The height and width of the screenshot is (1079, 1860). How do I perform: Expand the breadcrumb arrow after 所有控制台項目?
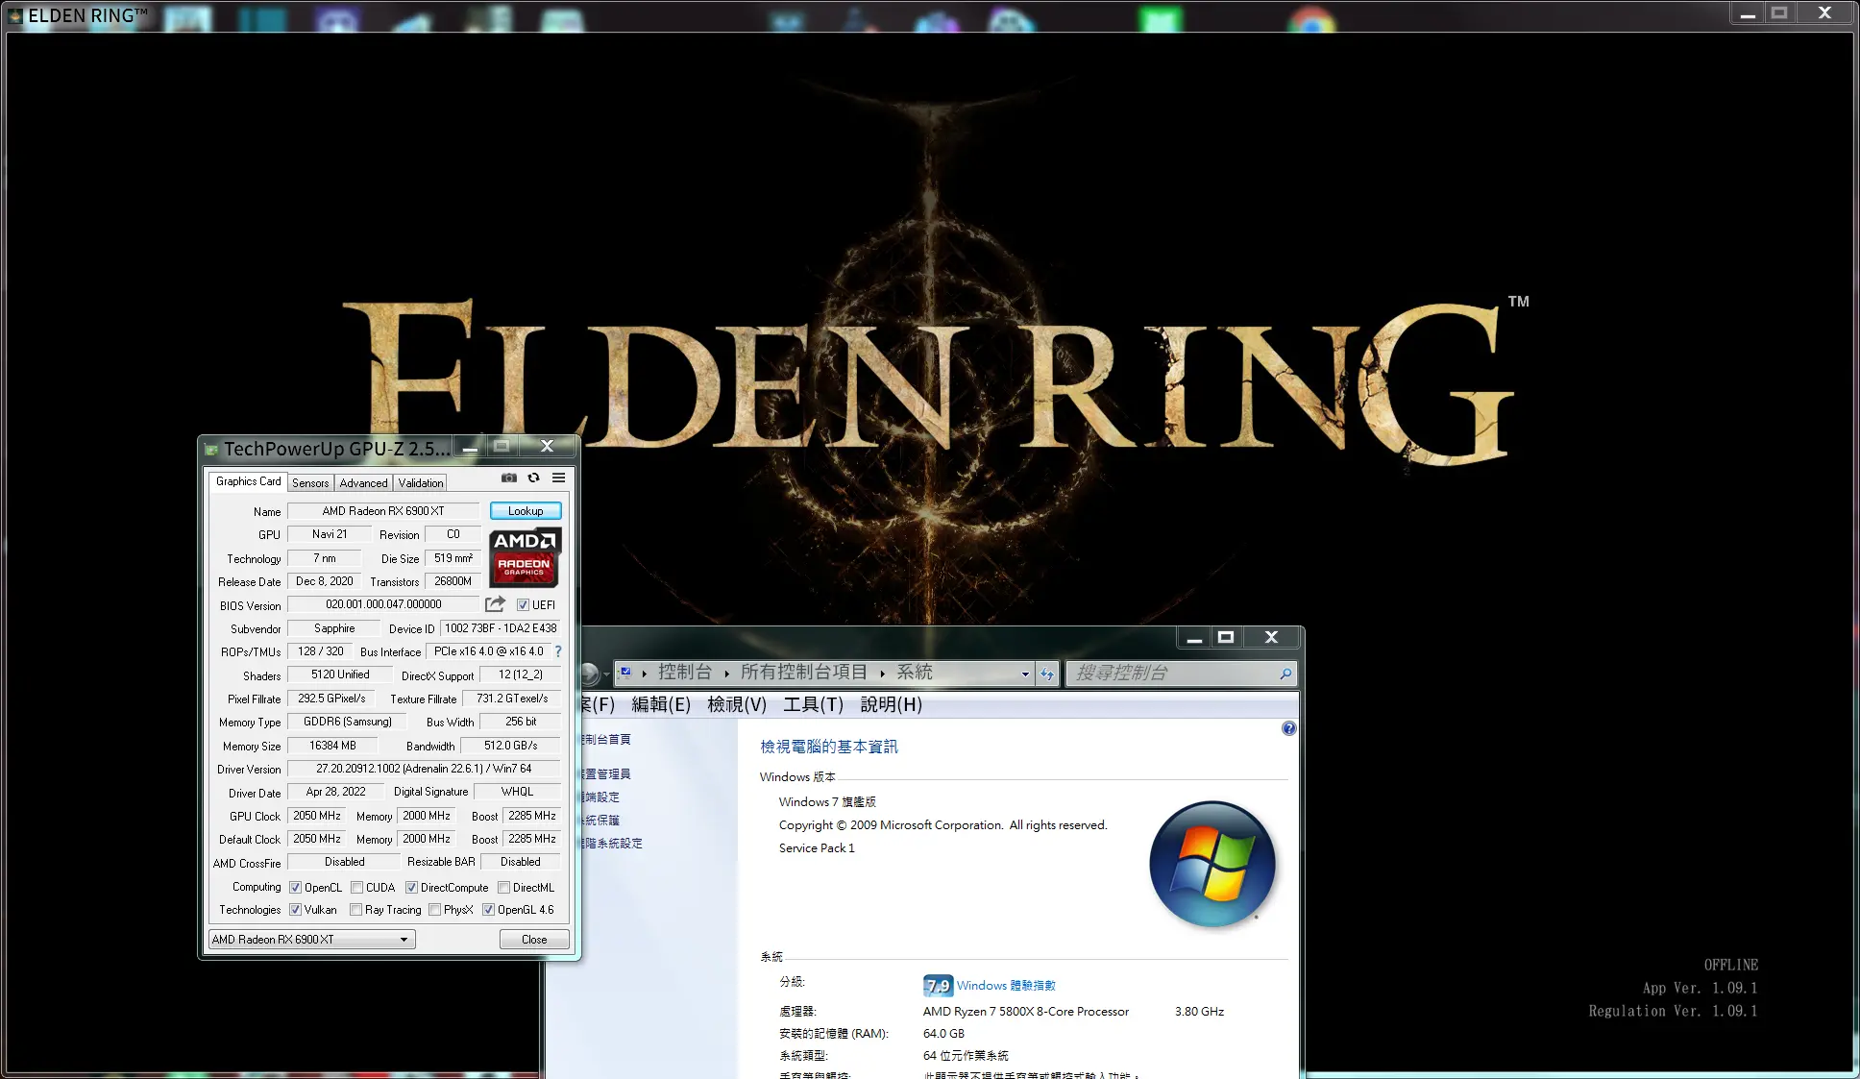(882, 674)
